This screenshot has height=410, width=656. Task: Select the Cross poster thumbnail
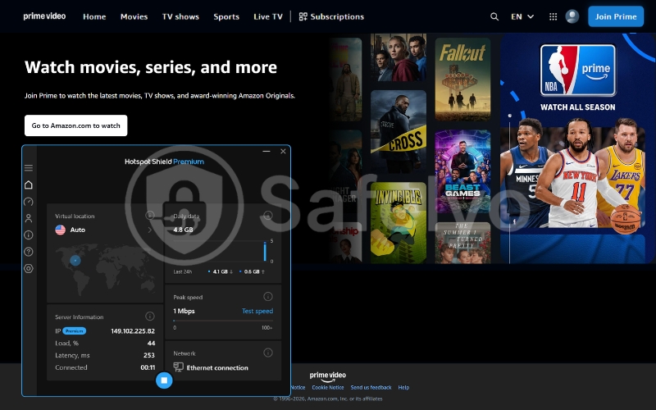point(399,131)
